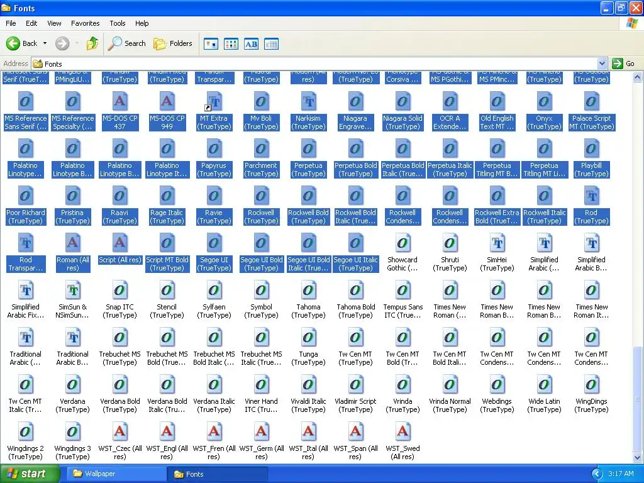
Task: Select the Webdings font icon
Action: pyautogui.click(x=497, y=385)
